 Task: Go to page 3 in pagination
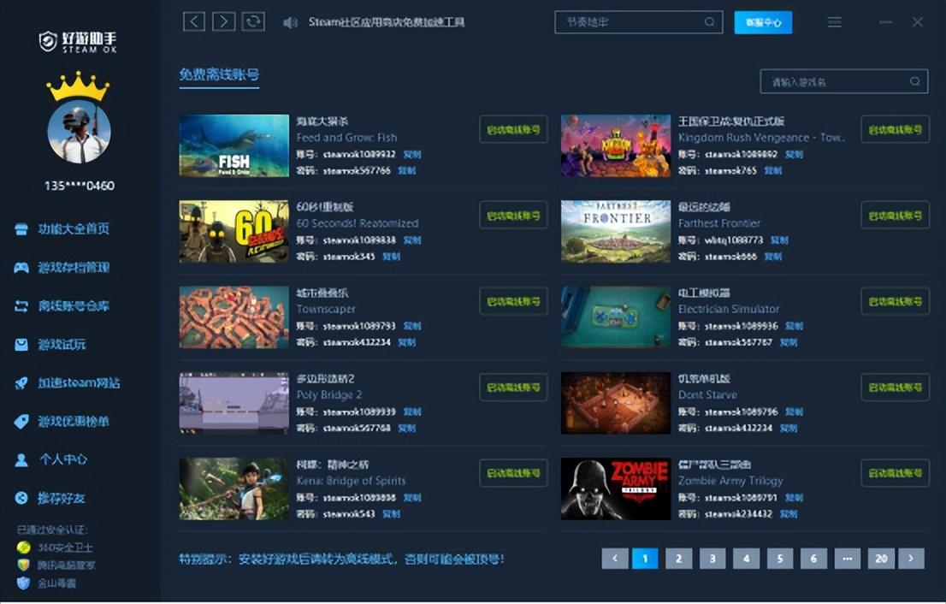[712, 559]
